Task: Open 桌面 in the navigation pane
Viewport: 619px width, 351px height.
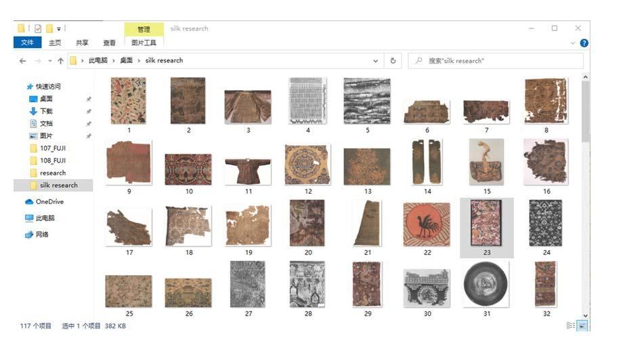Action: click(46, 99)
